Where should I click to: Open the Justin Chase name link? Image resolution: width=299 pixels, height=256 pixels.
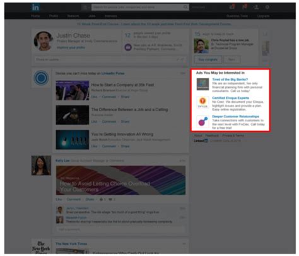(x=73, y=35)
